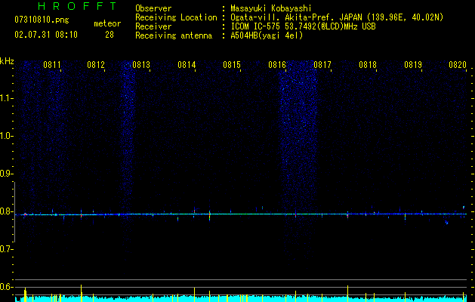Viewport: 475px width, 302px height.
Task: Click the 0820 time marker
Action: coord(458,65)
